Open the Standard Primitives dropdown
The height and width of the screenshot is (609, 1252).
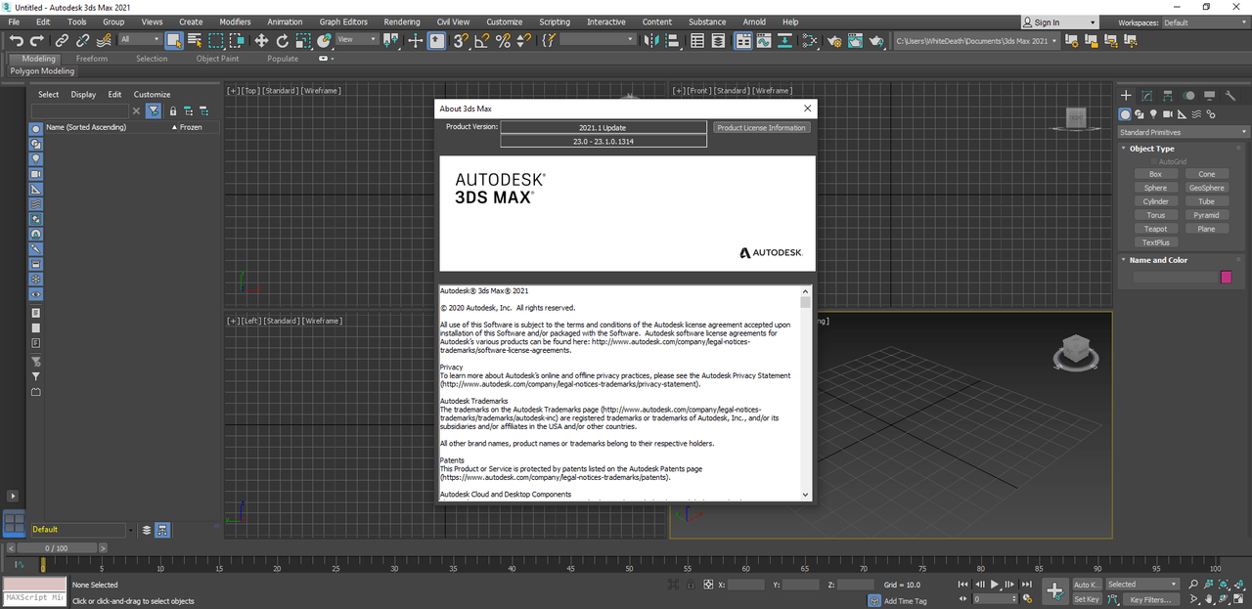pos(1184,132)
